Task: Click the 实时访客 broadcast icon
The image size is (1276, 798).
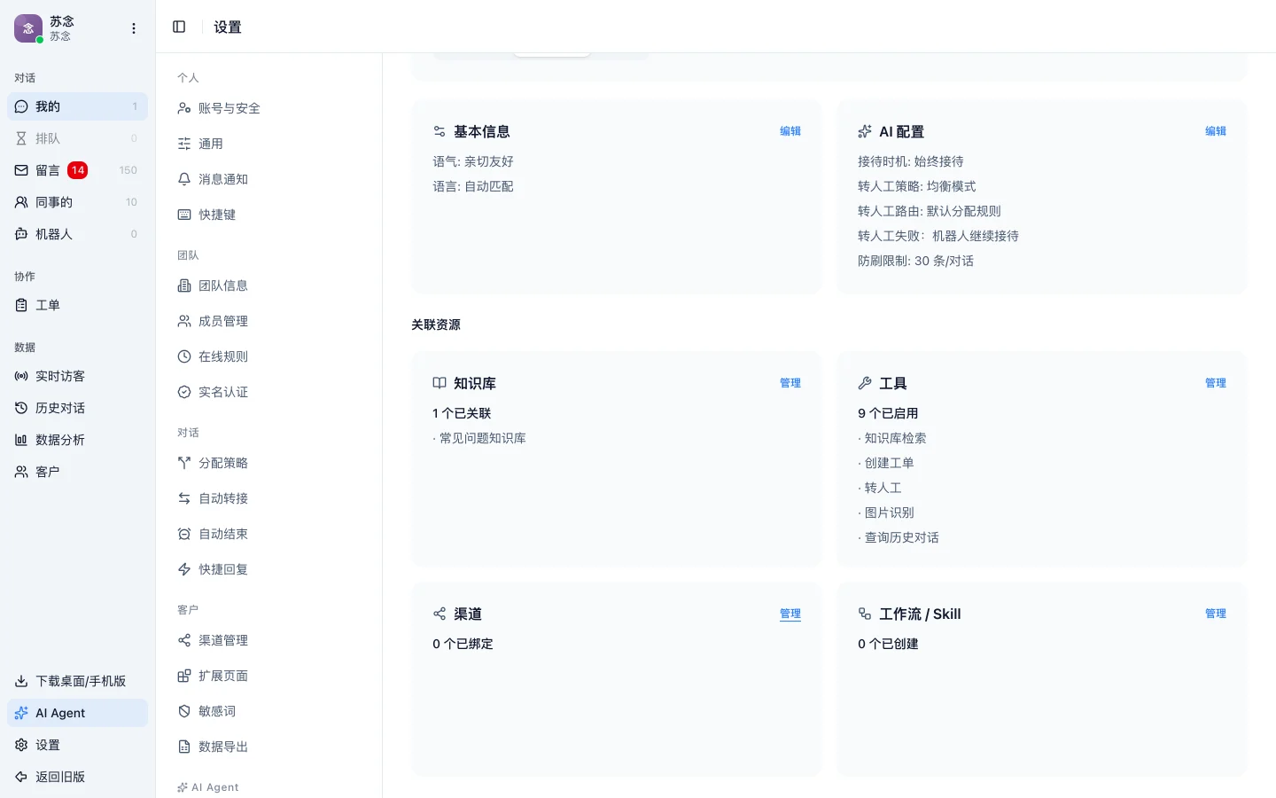Action: pos(21,376)
